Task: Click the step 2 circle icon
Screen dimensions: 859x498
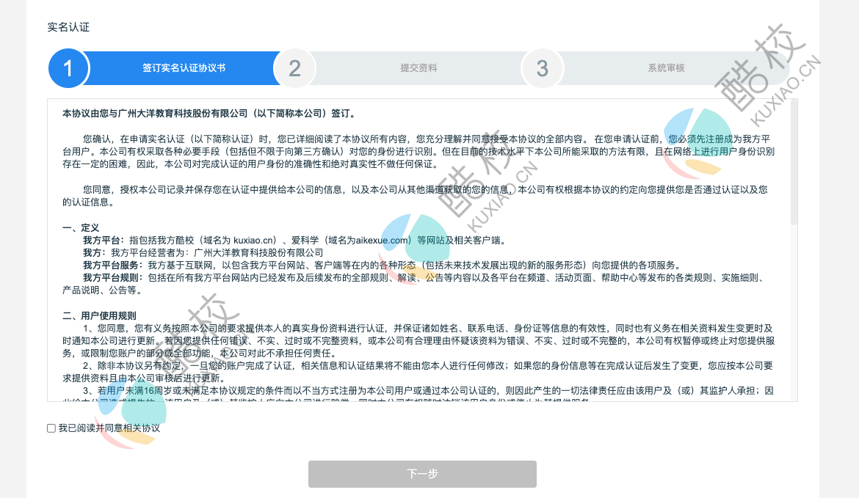Action: pyautogui.click(x=294, y=68)
